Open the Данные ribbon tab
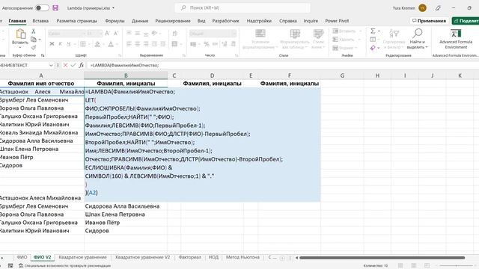The image size is (479, 269). (140, 21)
